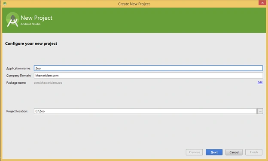
Task: Focus the Application name field
Action: pos(148,68)
